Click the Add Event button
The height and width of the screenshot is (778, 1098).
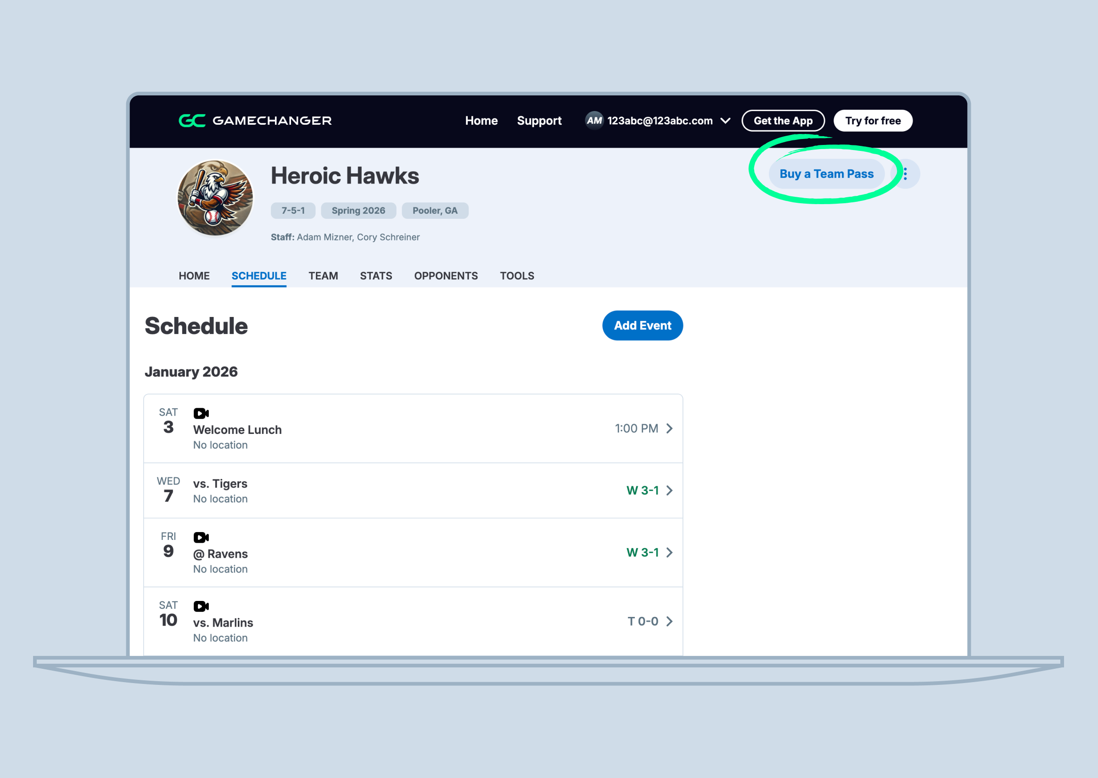pyautogui.click(x=642, y=326)
